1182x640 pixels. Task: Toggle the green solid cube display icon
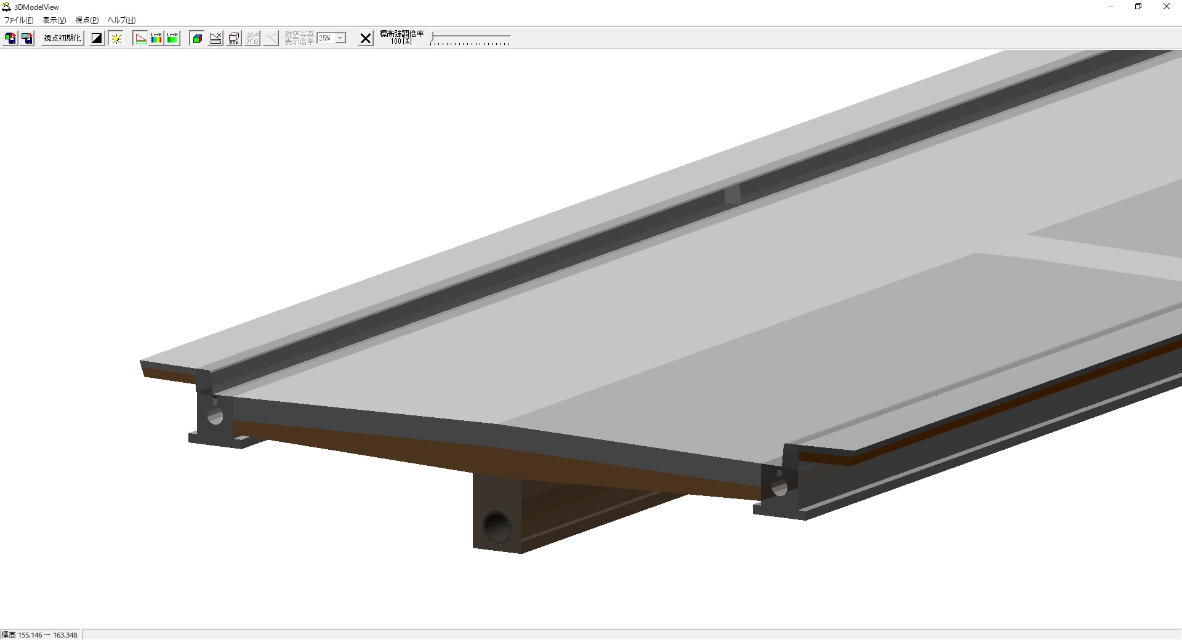pyautogui.click(x=197, y=38)
